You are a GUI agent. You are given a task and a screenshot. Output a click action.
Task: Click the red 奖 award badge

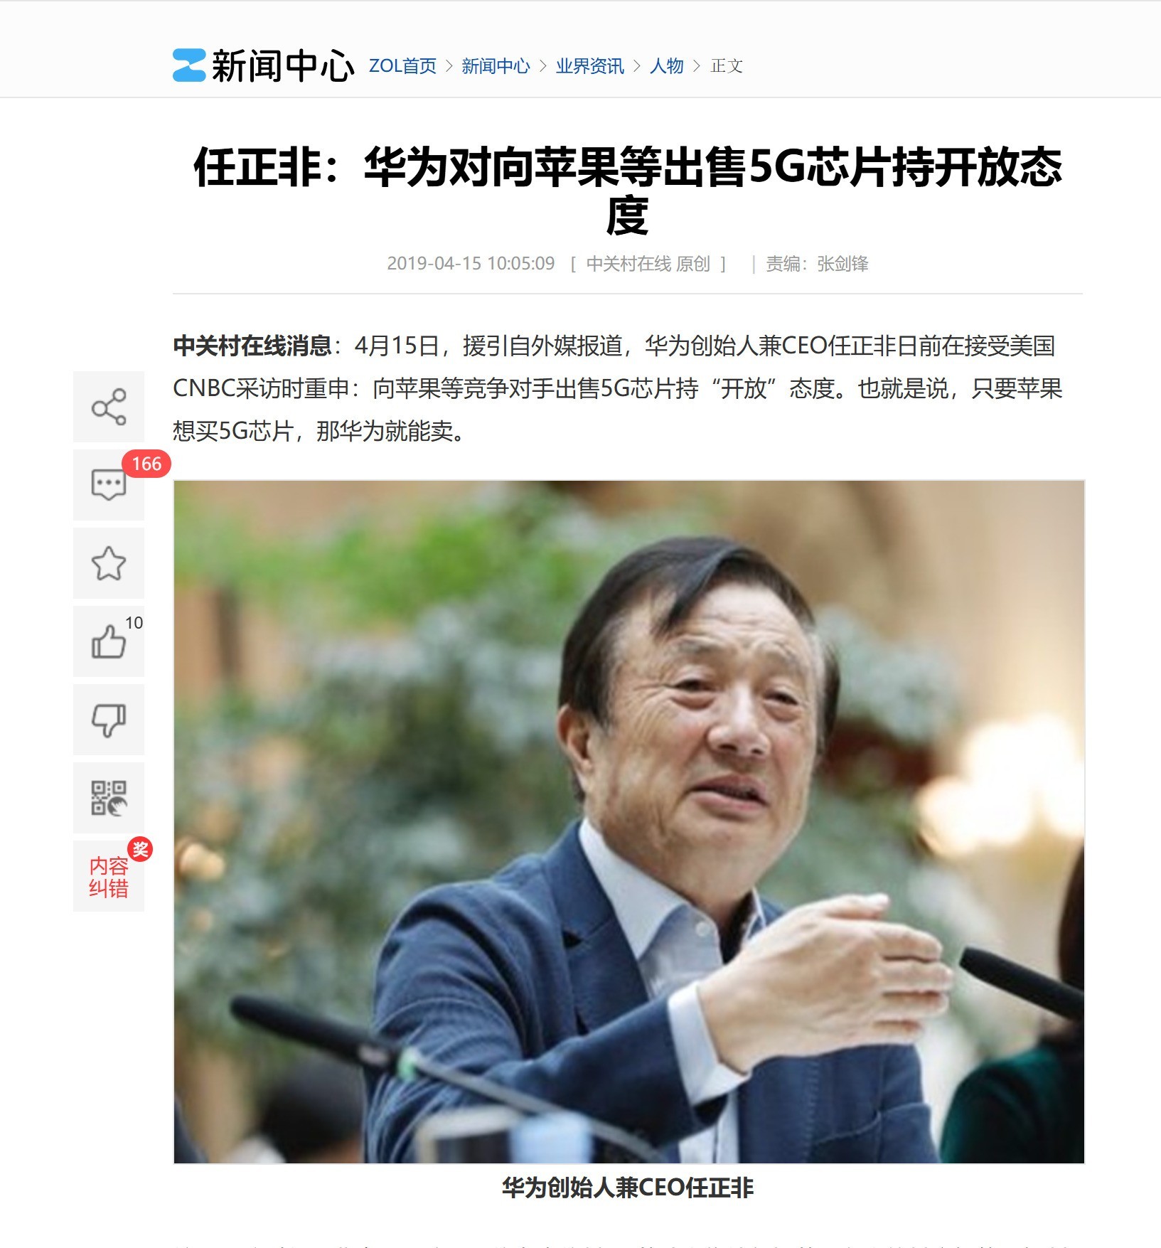(x=140, y=849)
